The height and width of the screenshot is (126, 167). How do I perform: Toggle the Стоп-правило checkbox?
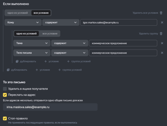point(5,118)
